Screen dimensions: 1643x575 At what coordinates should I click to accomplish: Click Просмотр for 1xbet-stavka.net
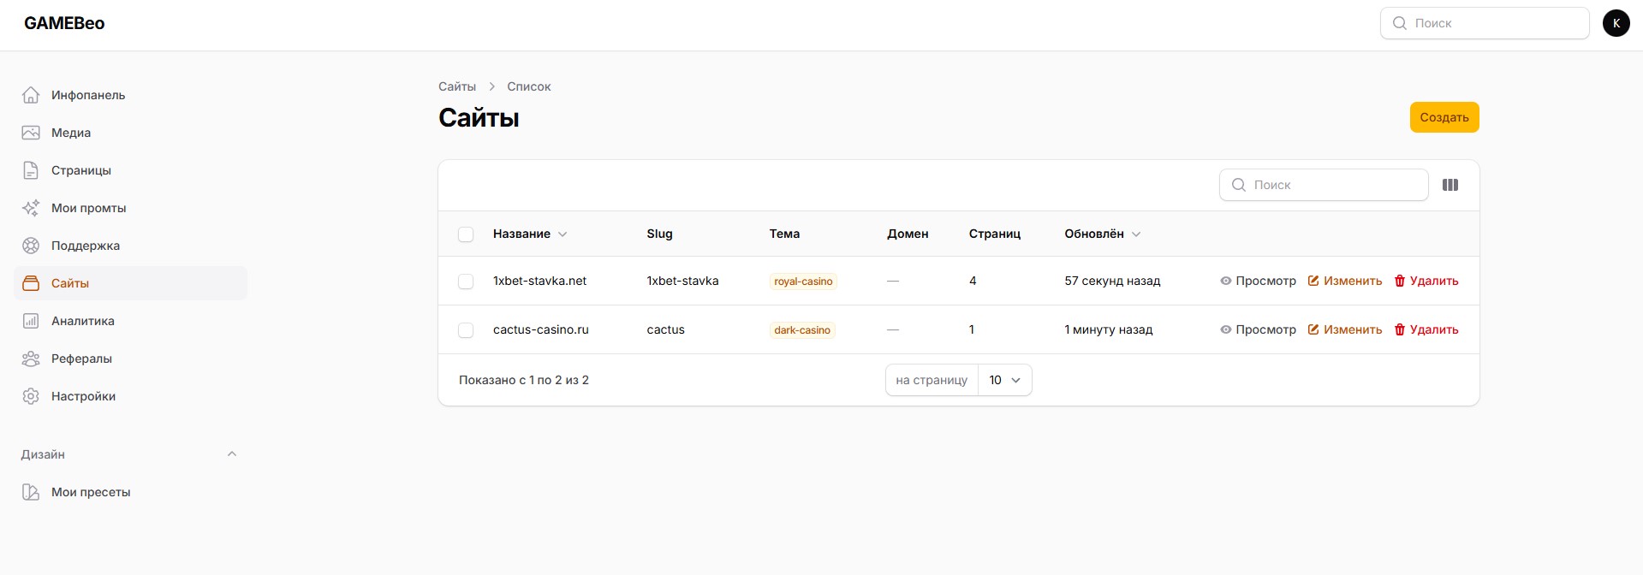[1258, 281]
